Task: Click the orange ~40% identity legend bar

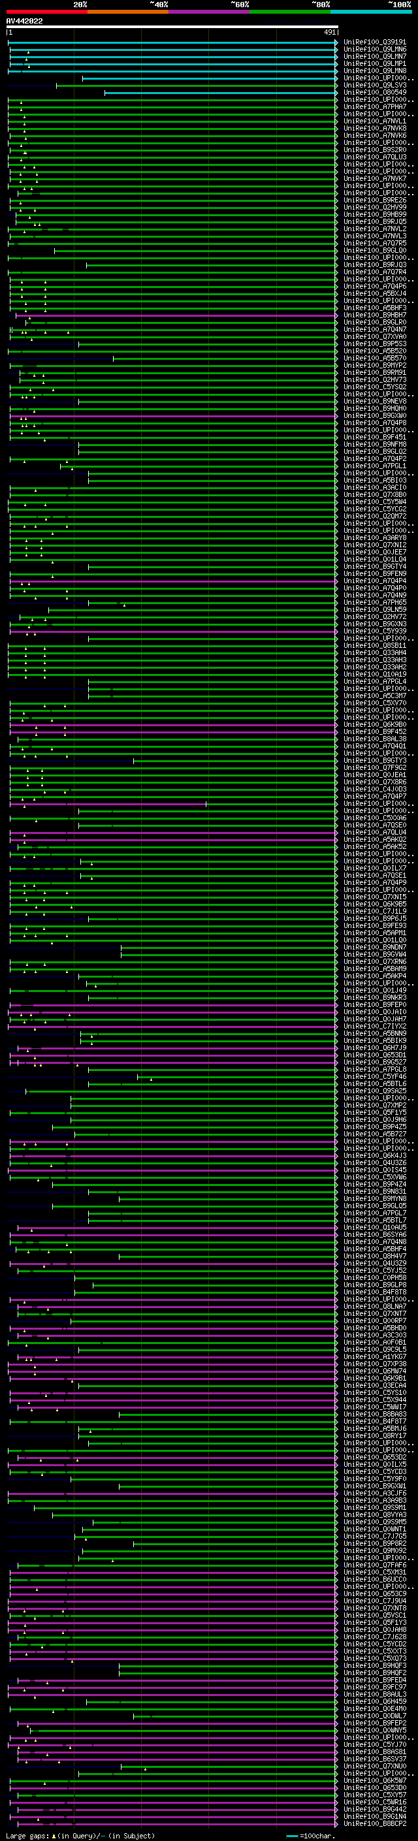Action: click(129, 12)
